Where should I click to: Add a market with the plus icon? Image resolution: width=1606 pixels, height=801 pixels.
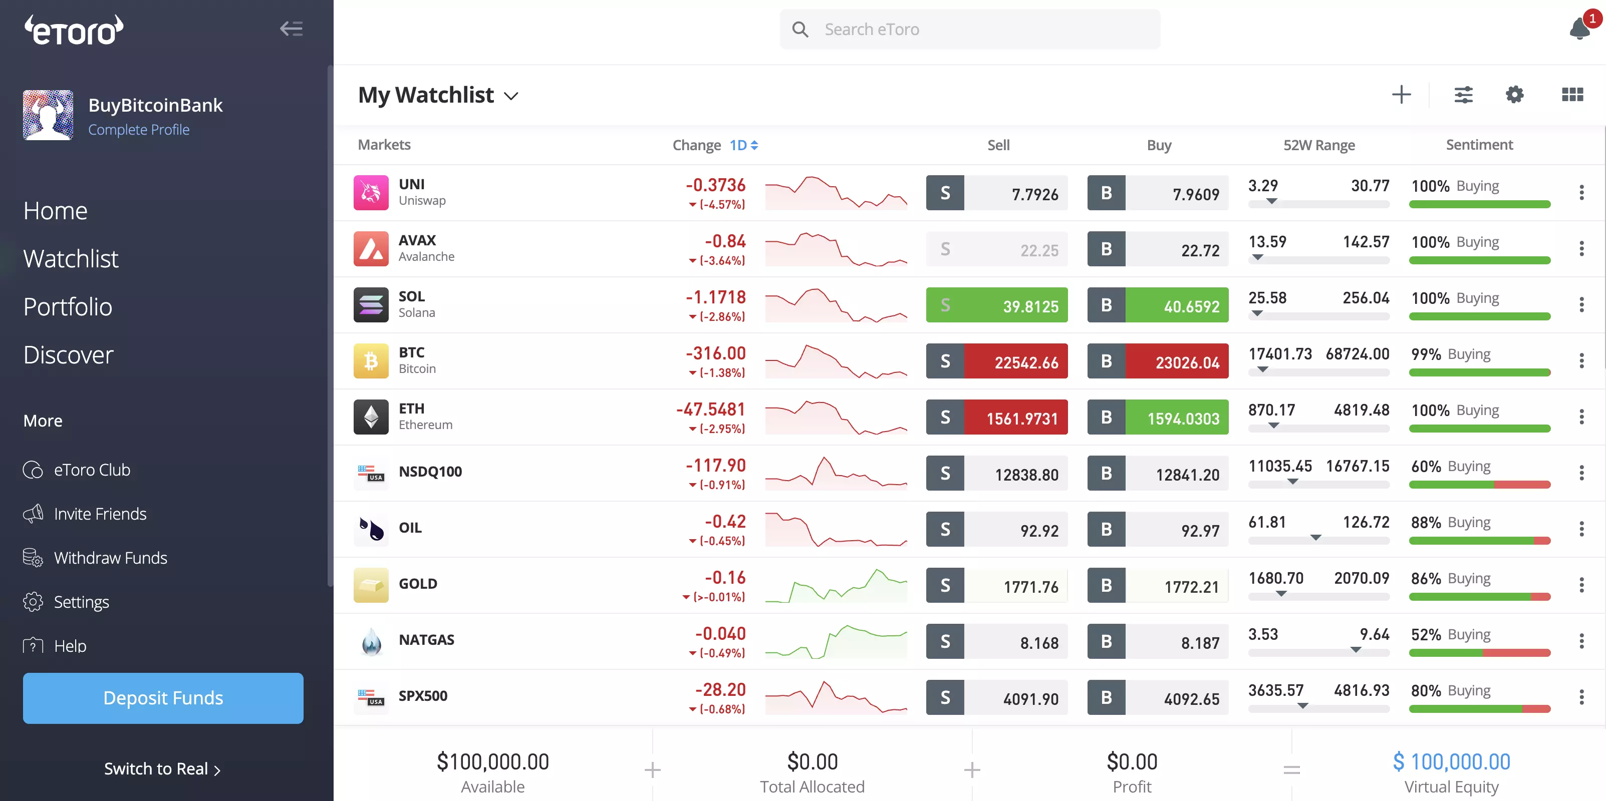tap(1402, 95)
